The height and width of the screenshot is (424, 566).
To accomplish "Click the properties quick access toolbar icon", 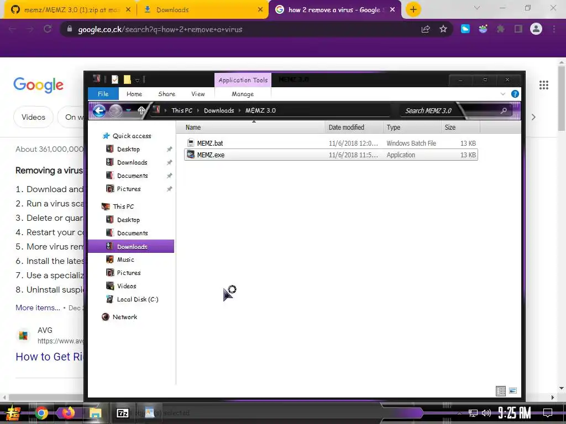I will [115, 79].
